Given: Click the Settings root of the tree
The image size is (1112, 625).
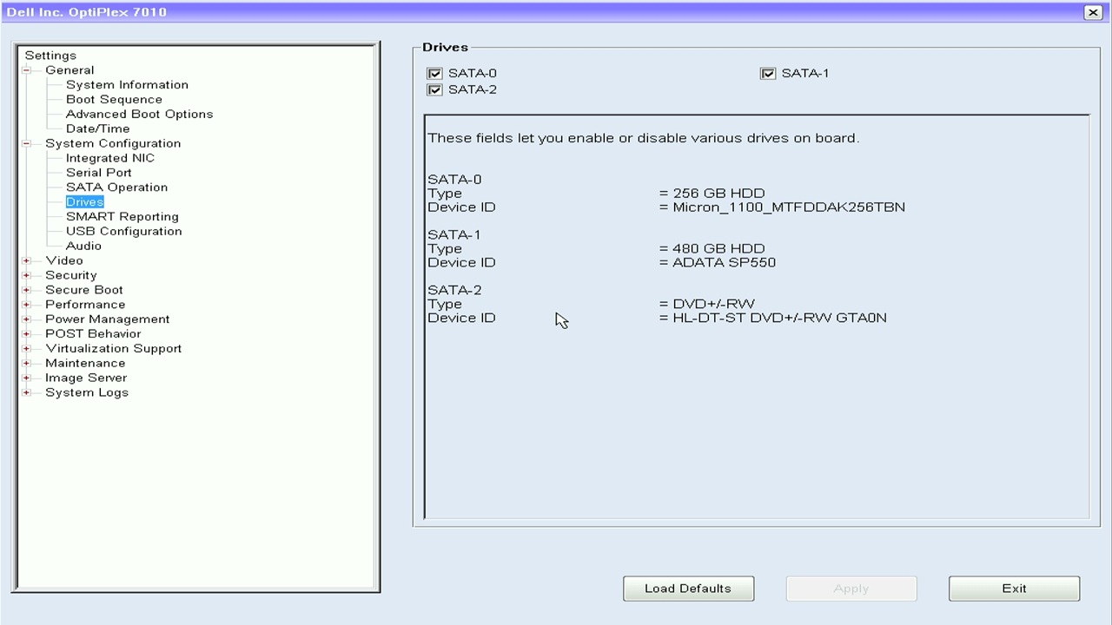Looking at the screenshot, I should [x=50, y=56].
